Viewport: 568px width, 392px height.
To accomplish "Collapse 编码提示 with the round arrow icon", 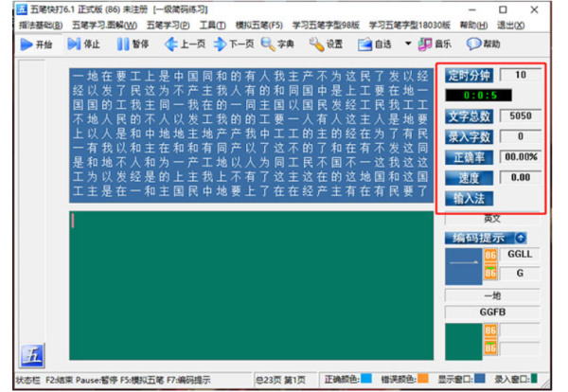I will click(521, 238).
